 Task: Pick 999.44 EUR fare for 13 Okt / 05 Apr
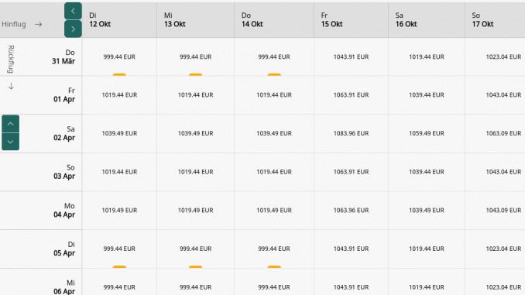196,249
